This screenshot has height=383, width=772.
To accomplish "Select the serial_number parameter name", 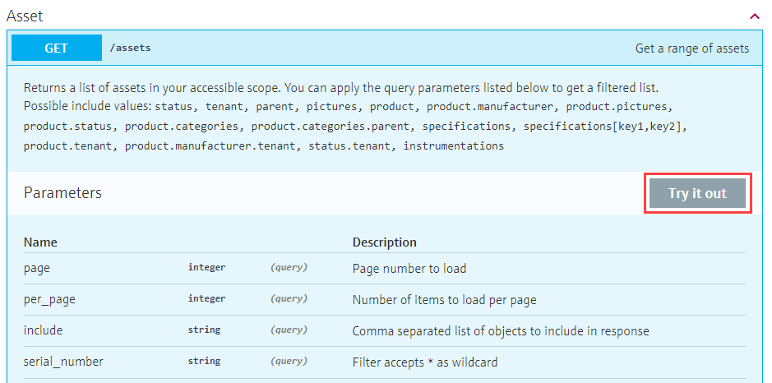I will pos(63,362).
